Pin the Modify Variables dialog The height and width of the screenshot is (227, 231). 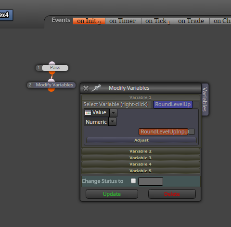[96, 88]
